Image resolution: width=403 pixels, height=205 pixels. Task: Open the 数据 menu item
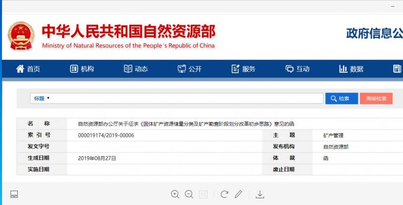(x=357, y=69)
